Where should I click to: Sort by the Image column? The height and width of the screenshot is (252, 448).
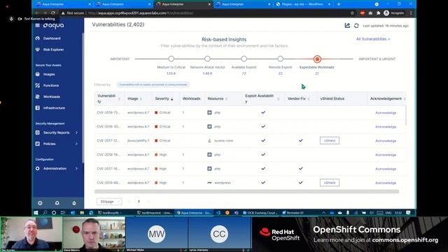[x=141, y=99]
